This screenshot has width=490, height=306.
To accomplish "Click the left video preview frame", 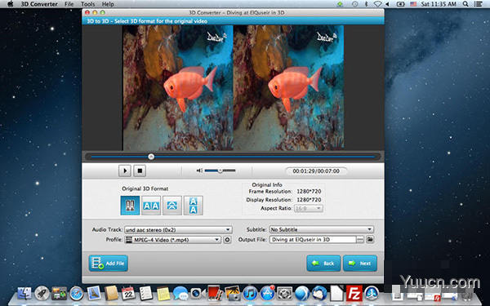I will 178,88.
